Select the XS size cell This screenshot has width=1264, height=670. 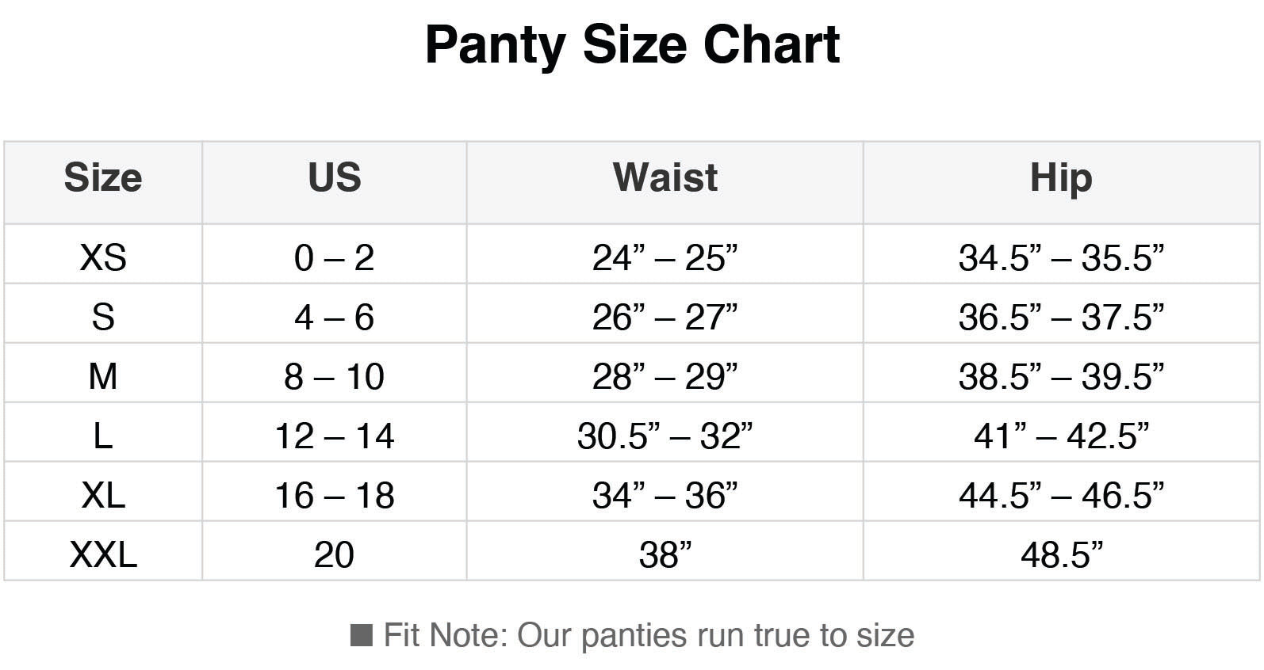(x=103, y=257)
